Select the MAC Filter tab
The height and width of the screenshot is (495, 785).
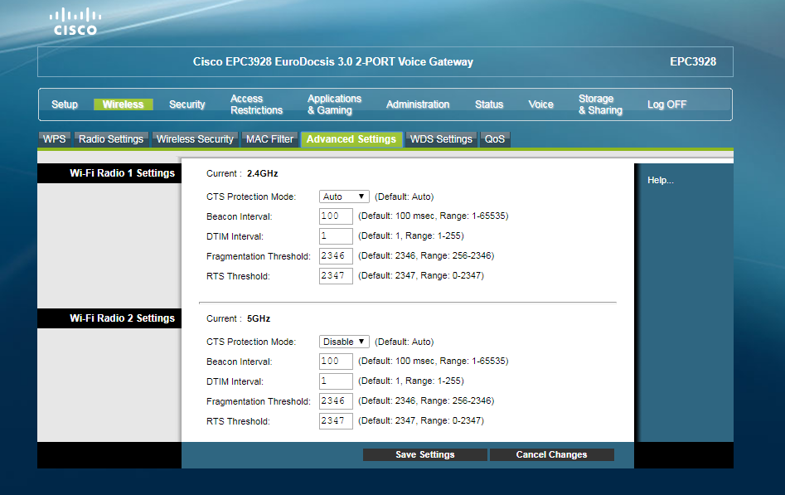pyautogui.click(x=269, y=139)
